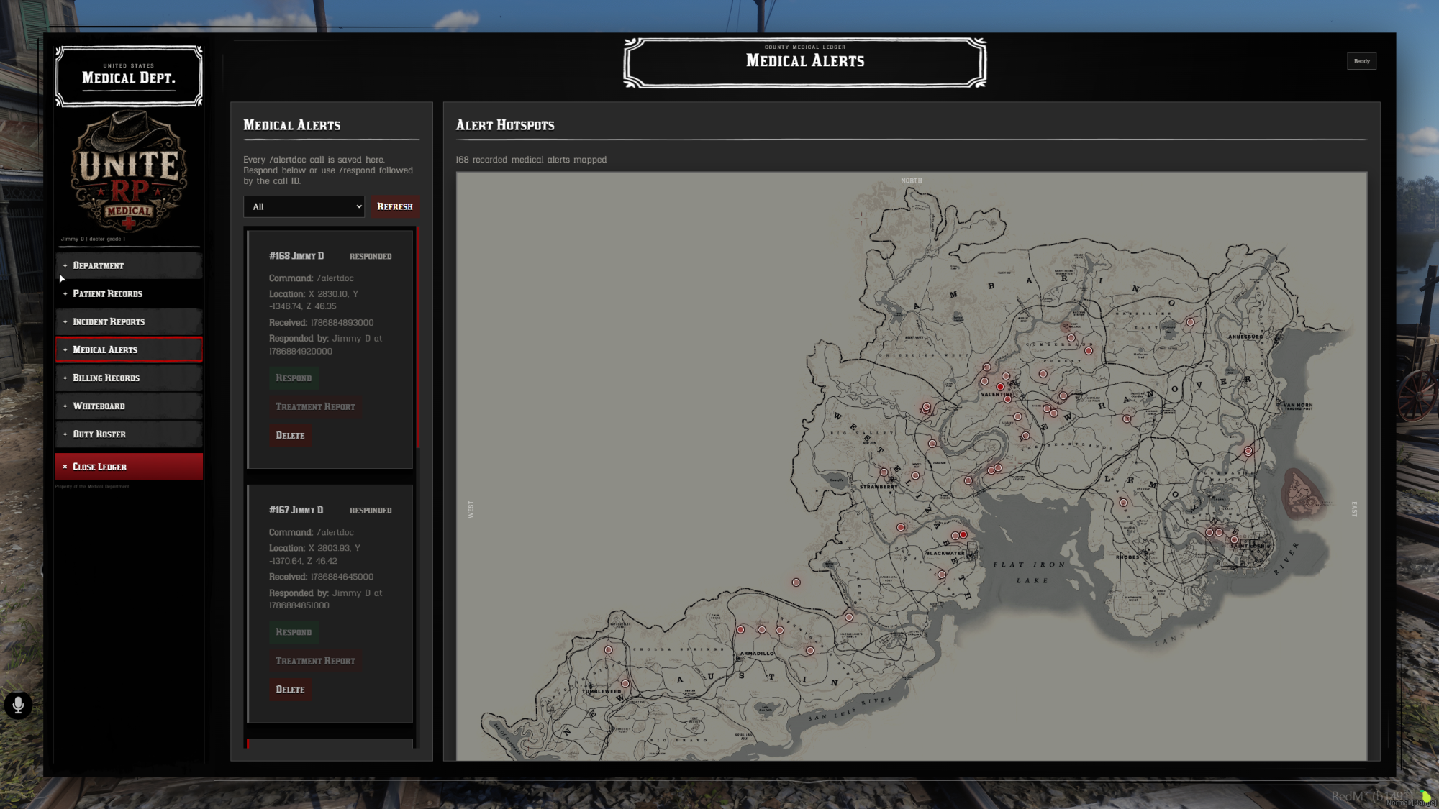Open Treatment Report for alert #168

315,406
